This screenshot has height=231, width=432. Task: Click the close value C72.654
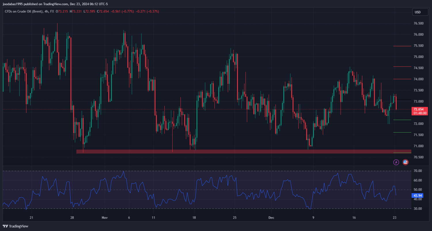pos(103,12)
